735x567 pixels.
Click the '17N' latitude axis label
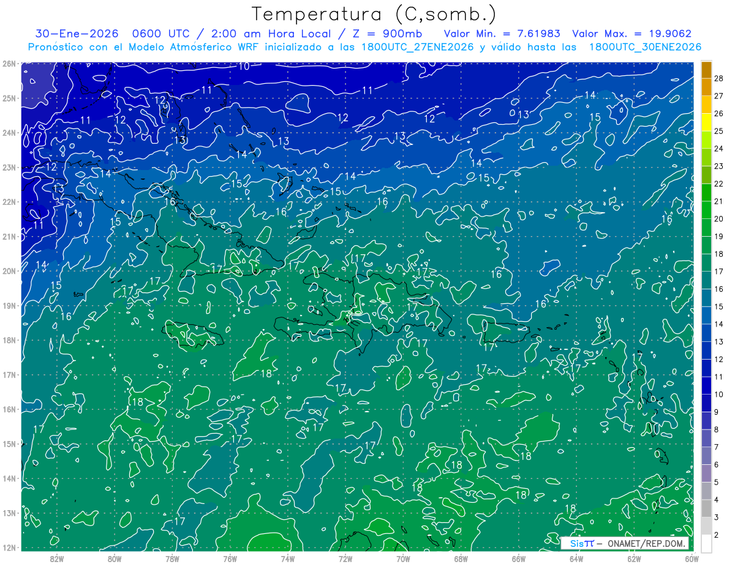pos(9,374)
